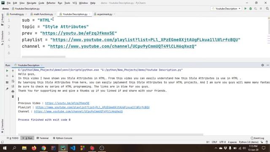The height and width of the screenshot is (152, 270).
Task: Click the editor horizontal scrollbar
Action: pyautogui.click(x=43, y=57)
